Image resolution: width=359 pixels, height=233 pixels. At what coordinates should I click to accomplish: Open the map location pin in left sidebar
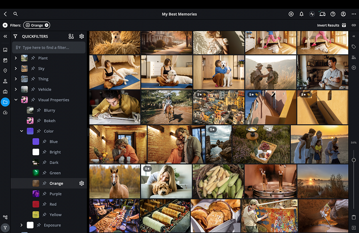[5, 71]
